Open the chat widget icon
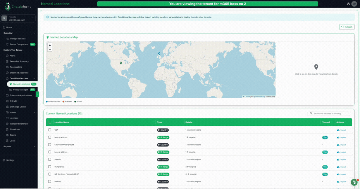 click(354, 182)
